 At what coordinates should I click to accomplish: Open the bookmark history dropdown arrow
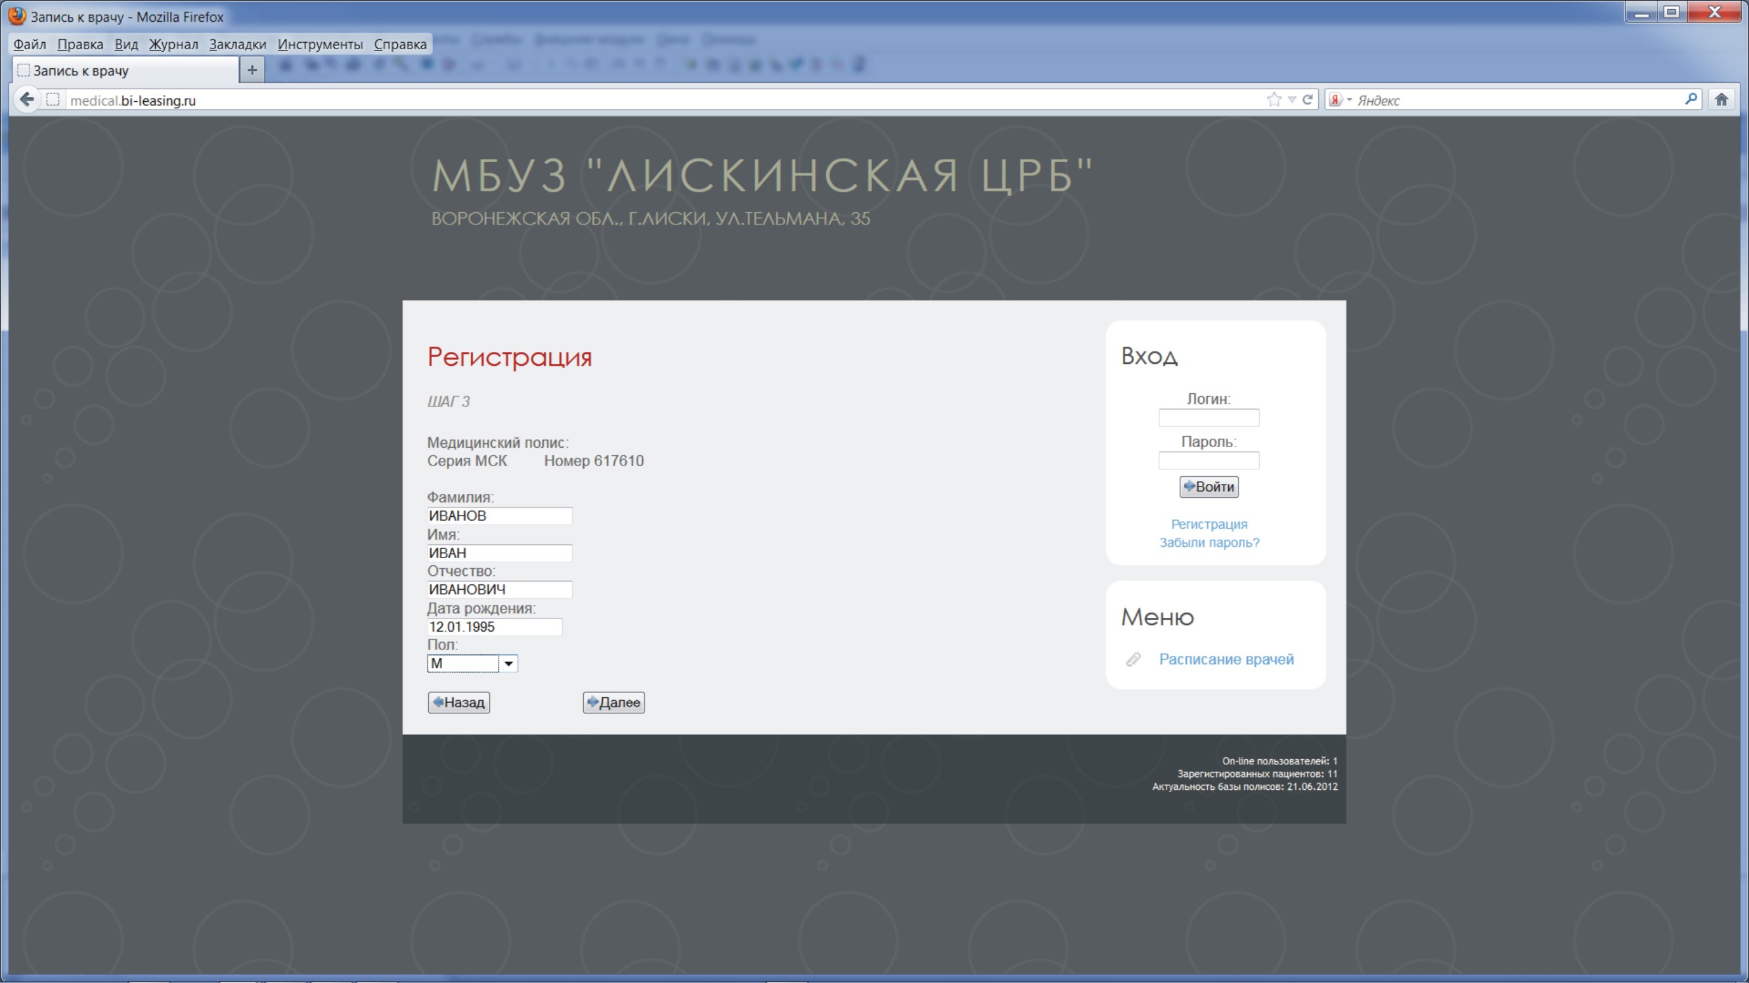coord(1291,100)
